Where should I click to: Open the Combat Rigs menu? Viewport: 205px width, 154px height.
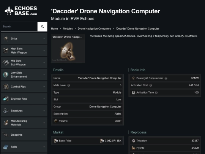tap(24, 87)
